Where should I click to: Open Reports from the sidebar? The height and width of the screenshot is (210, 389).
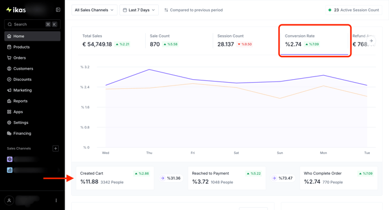32,101
